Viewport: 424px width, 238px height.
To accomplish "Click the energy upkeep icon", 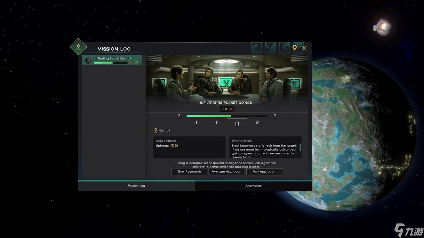I will pos(172,146).
